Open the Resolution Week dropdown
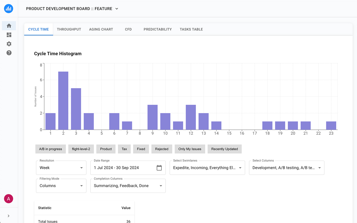Viewport: 357px width, 223px height. tap(61, 168)
